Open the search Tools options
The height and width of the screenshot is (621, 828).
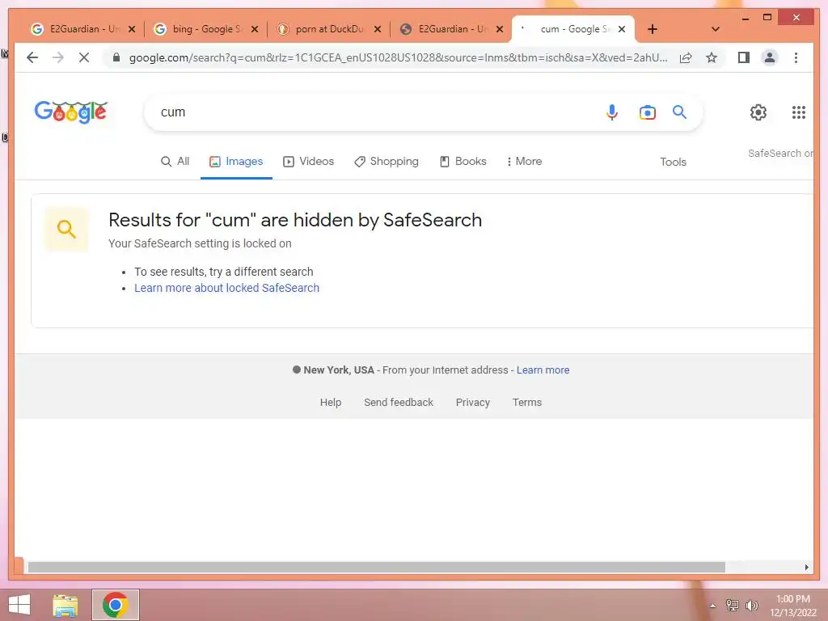[673, 162]
